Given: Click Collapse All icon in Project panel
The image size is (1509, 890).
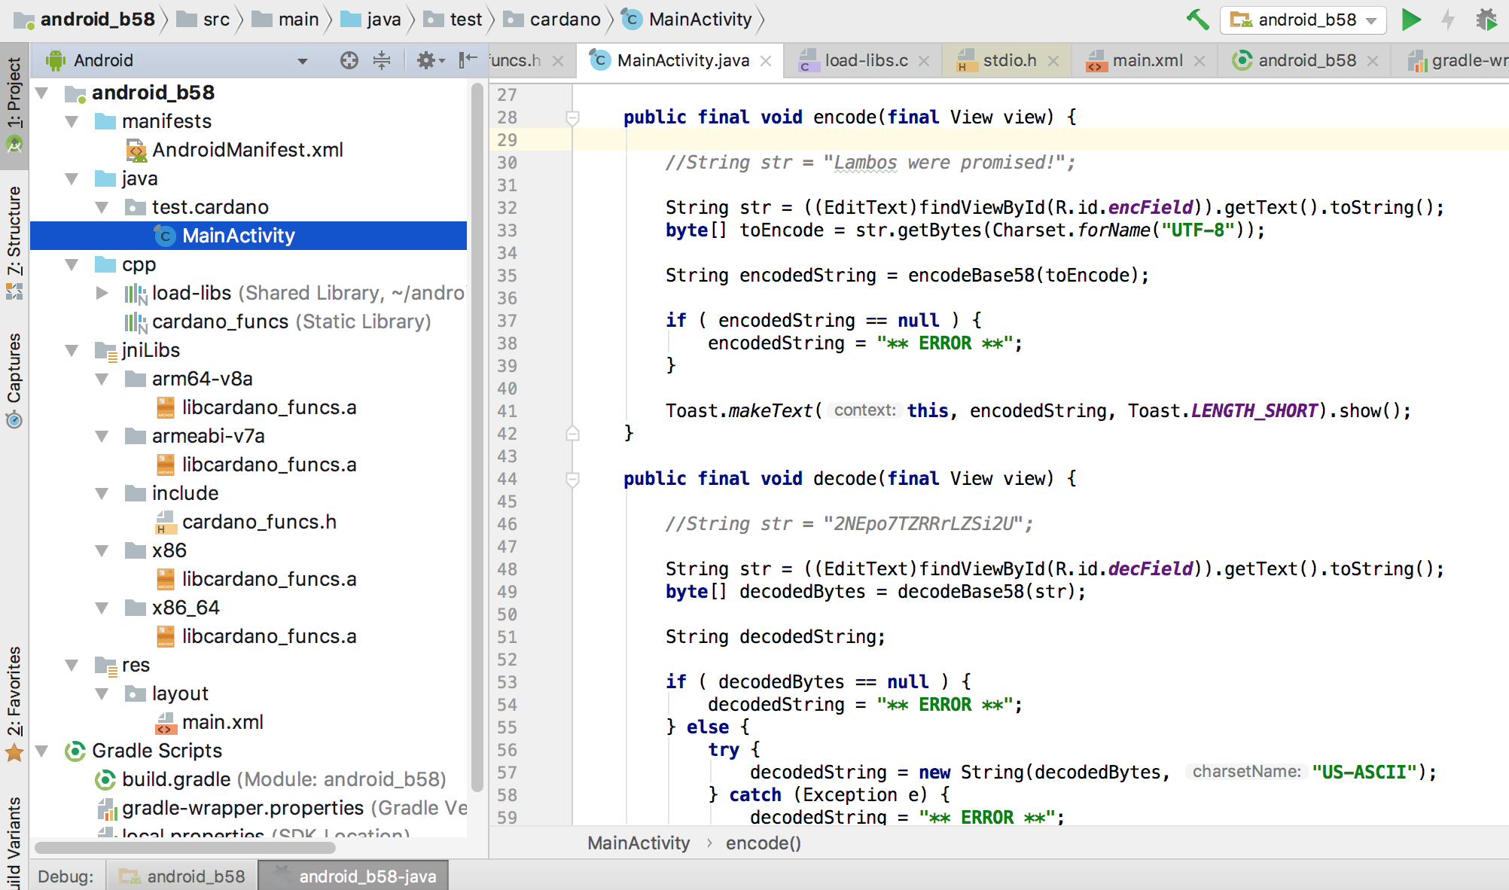Looking at the screenshot, I should [382, 60].
